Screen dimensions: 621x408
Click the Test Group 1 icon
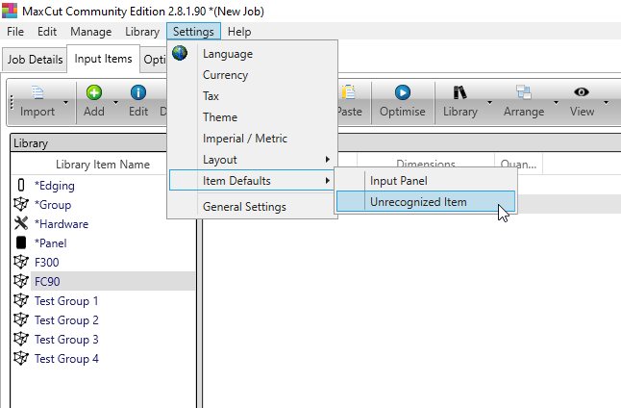coord(21,300)
